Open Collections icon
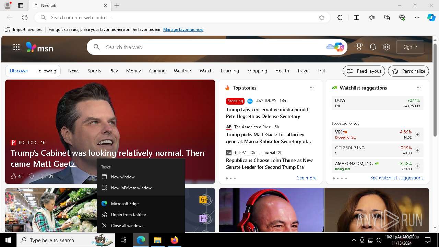Image resolution: width=439 pixels, height=247 pixels. [x=387, y=17]
